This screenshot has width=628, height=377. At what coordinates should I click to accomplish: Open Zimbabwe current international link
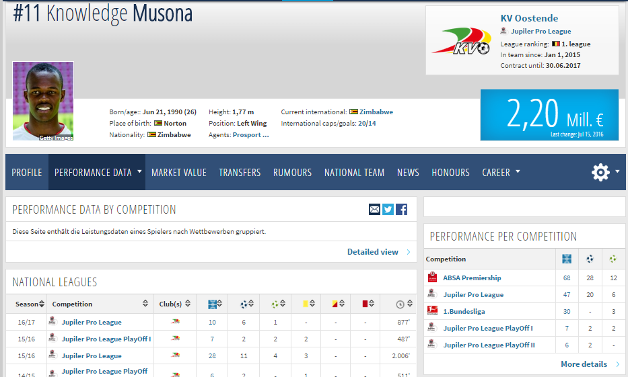(376, 112)
